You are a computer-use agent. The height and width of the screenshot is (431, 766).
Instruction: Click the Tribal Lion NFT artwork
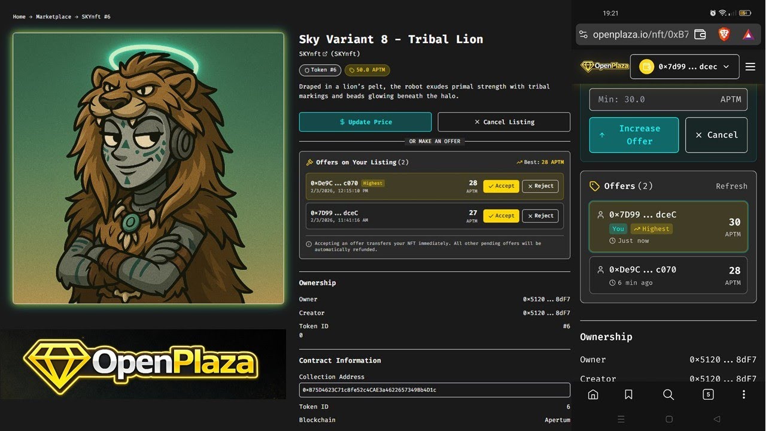pos(148,168)
